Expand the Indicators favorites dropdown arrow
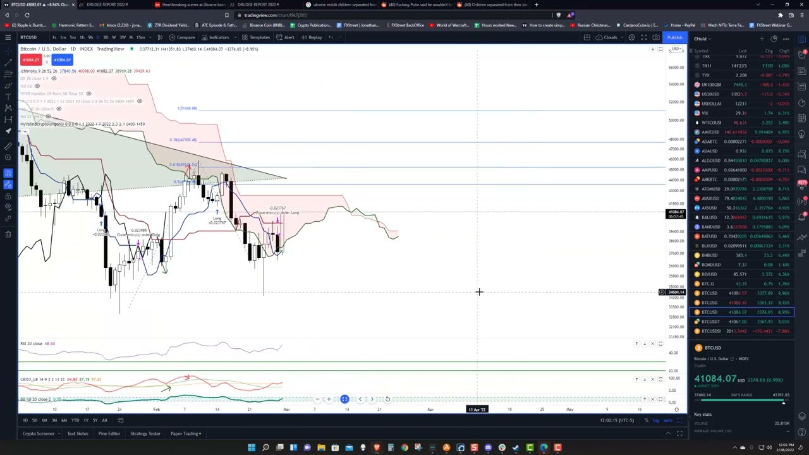Screen dimensions: 809x455 click(234, 37)
